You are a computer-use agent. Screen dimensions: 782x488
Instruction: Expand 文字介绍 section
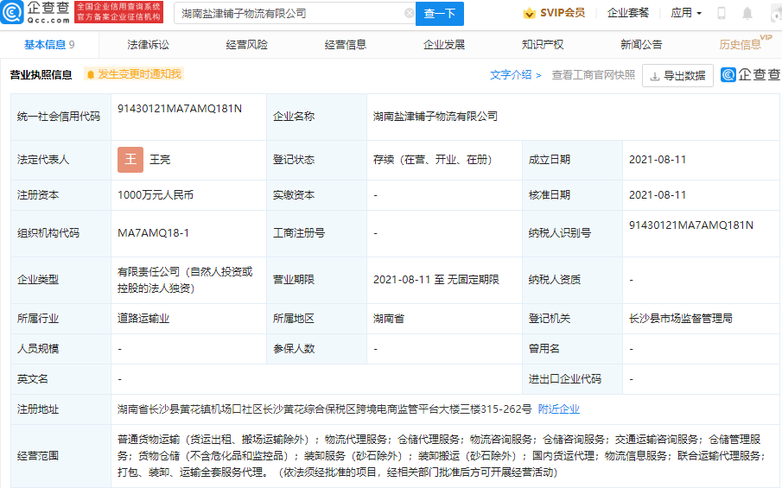click(x=516, y=75)
